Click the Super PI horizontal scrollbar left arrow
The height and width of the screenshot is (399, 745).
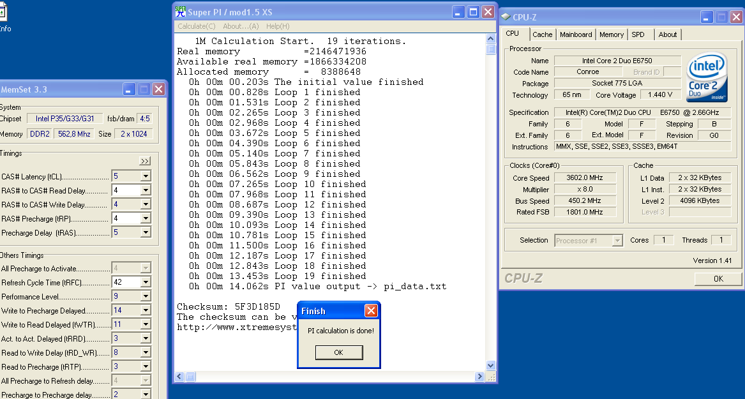click(x=179, y=377)
